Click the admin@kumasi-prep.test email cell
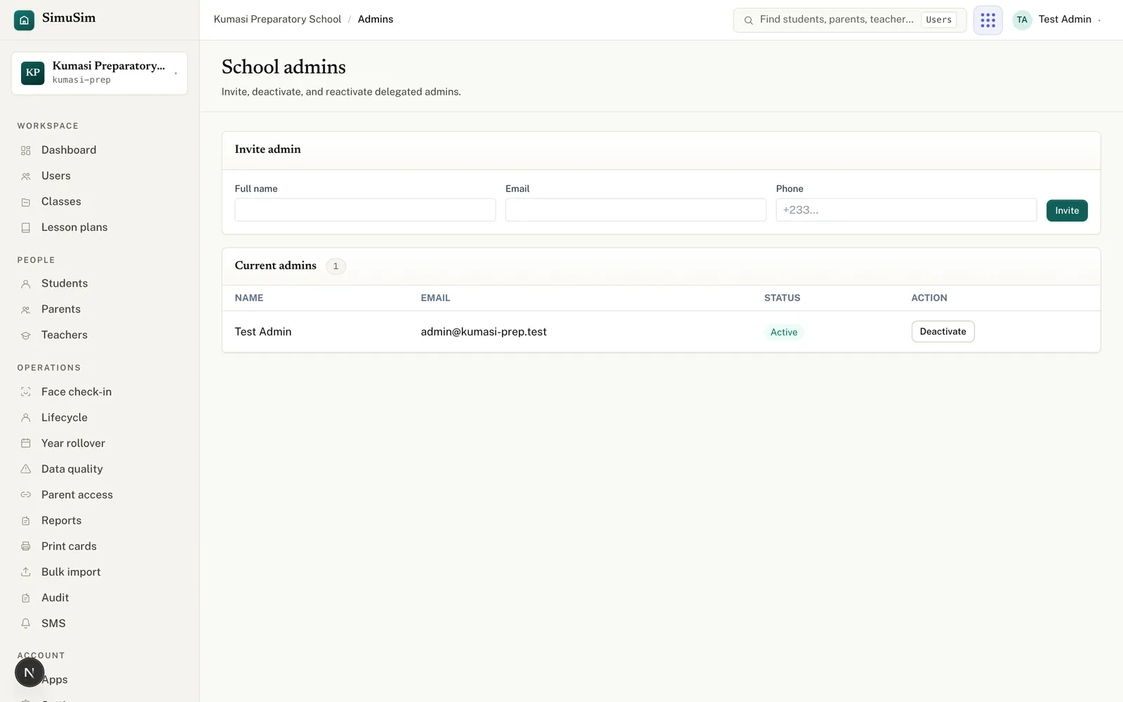The image size is (1123, 702). coord(484,332)
